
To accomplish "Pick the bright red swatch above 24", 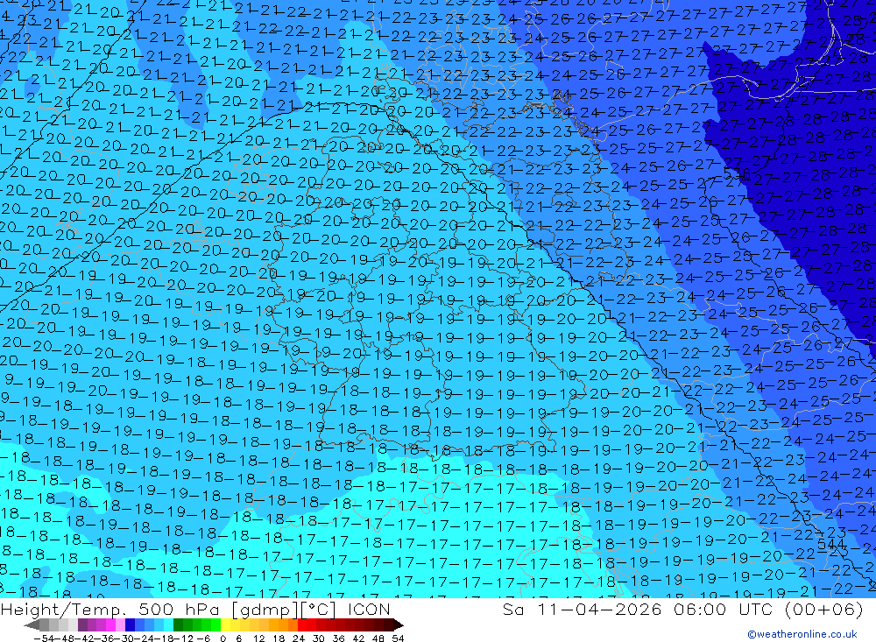I will [302, 624].
